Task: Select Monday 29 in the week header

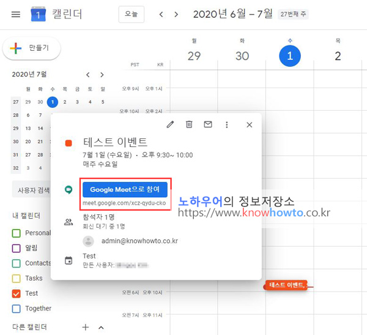Action: pos(194,56)
